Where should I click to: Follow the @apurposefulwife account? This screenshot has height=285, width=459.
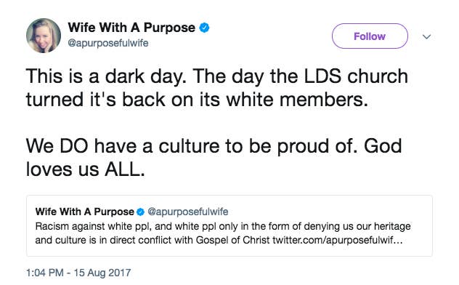click(x=370, y=36)
